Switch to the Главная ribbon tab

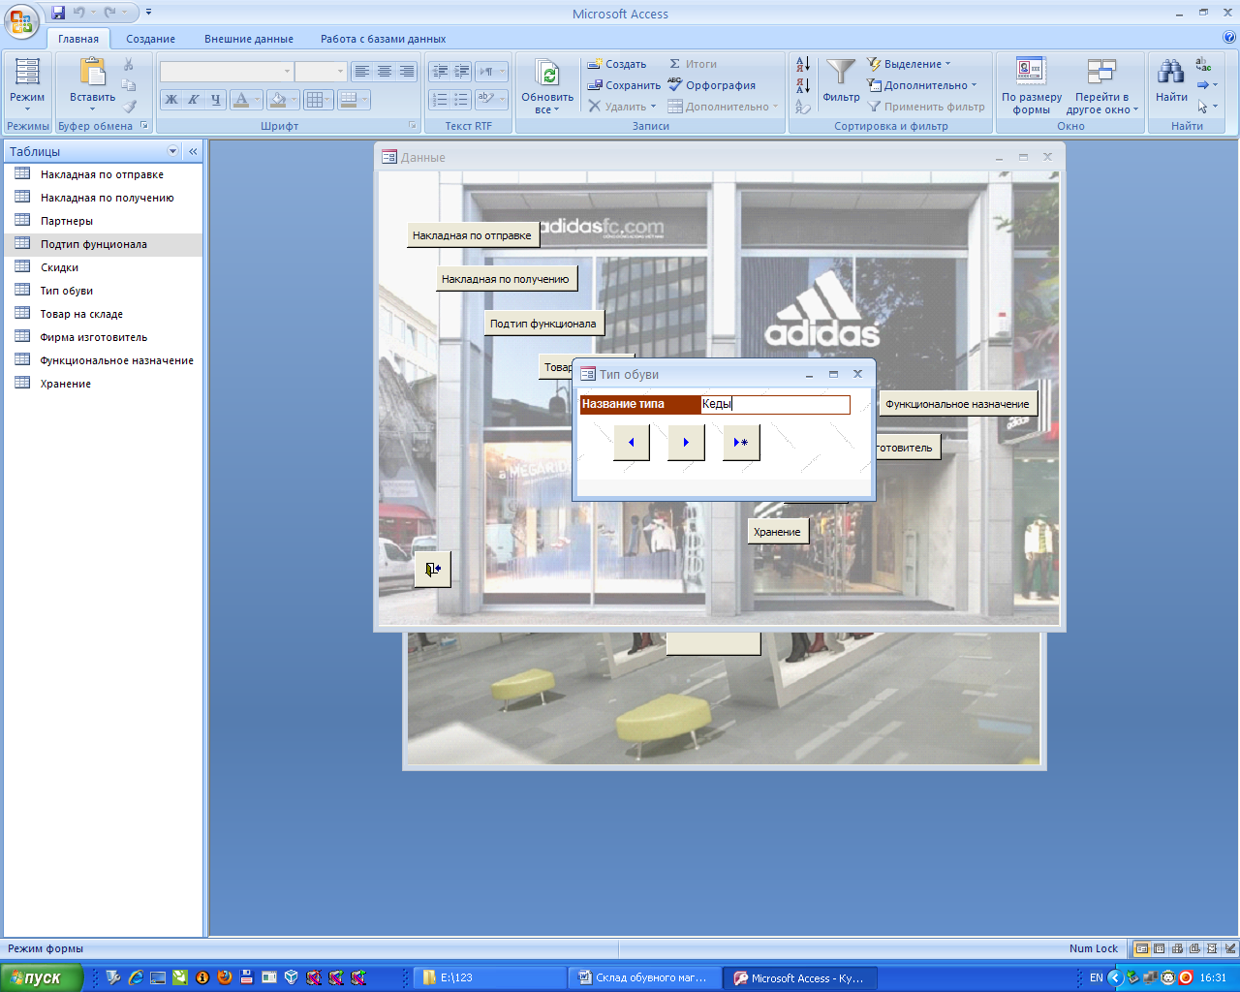(78, 39)
